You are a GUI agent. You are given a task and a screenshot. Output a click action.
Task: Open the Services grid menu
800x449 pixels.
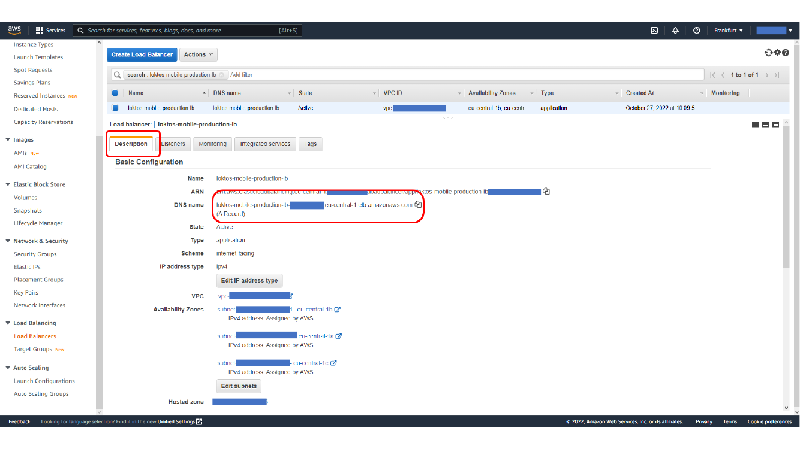click(x=50, y=30)
